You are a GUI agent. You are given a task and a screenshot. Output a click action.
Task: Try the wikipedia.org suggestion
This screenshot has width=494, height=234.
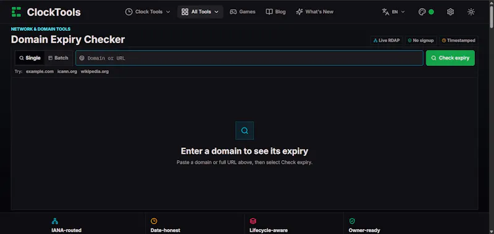(x=94, y=71)
